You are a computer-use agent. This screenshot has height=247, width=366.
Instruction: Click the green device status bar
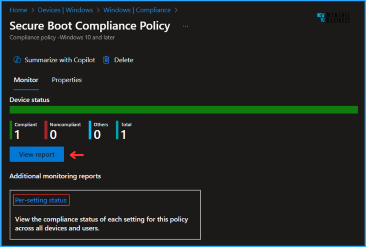pyautogui.click(x=183, y=110)
